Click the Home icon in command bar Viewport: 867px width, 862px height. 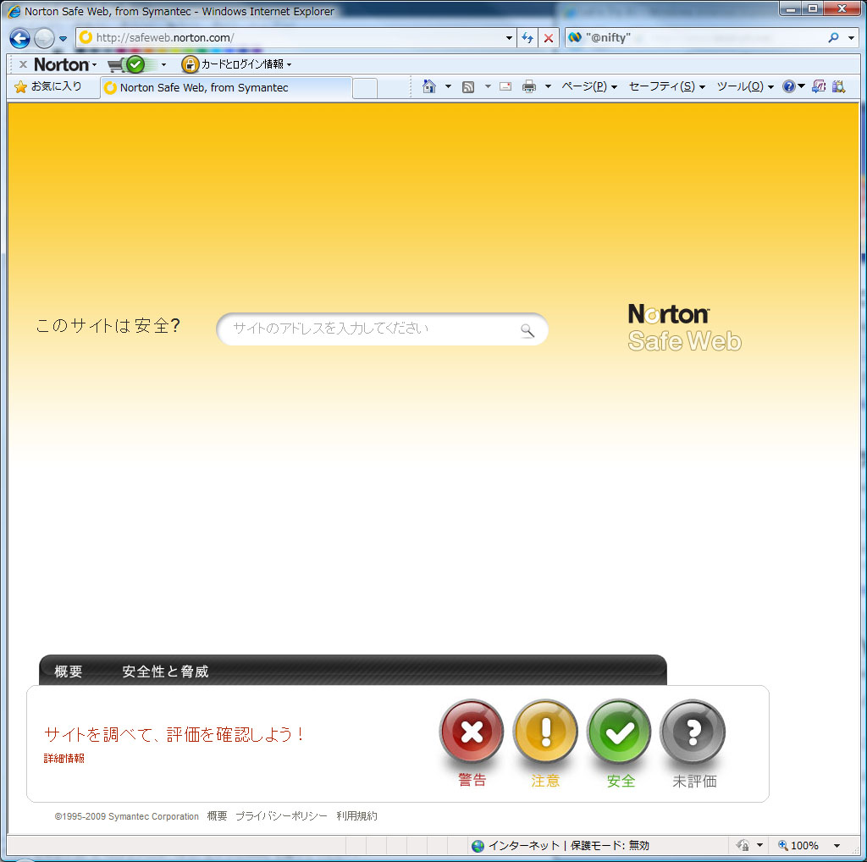click(429, 86)
